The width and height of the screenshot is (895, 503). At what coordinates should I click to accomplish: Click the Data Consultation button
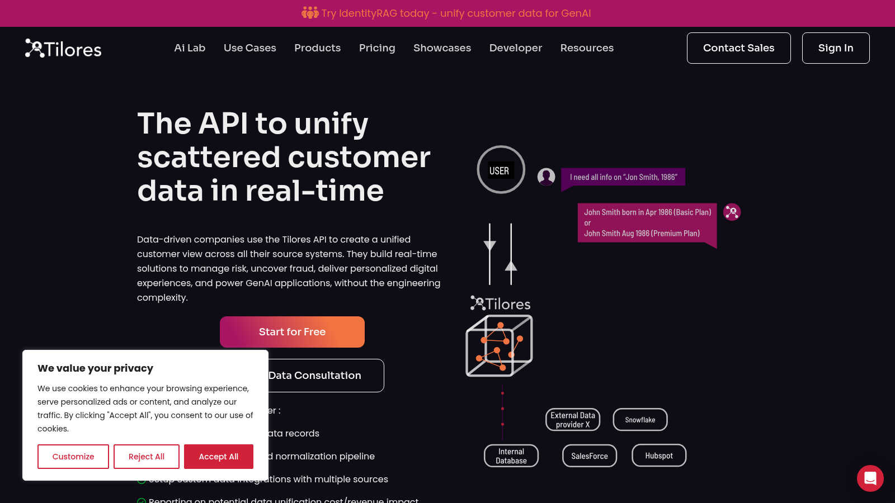(x=326, y=376)
